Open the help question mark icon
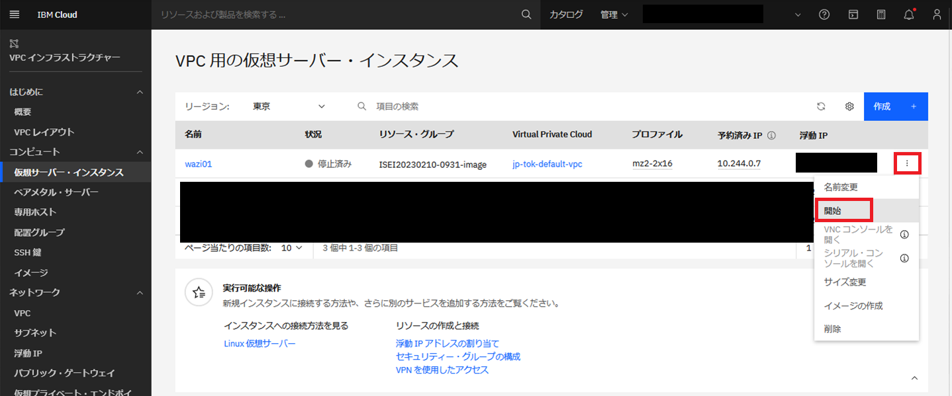 [x=824, y=15]
